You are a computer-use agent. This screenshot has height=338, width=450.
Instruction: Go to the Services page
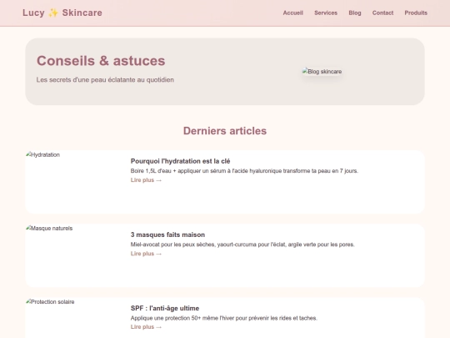pyautogui.click(x=326, y=13)
